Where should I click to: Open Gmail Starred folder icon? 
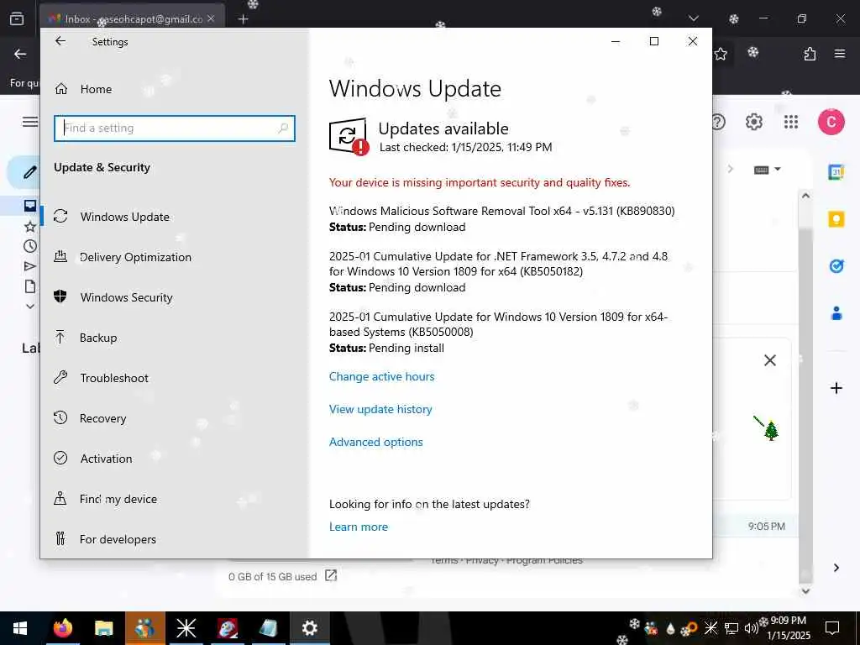[x=30, y=226]
